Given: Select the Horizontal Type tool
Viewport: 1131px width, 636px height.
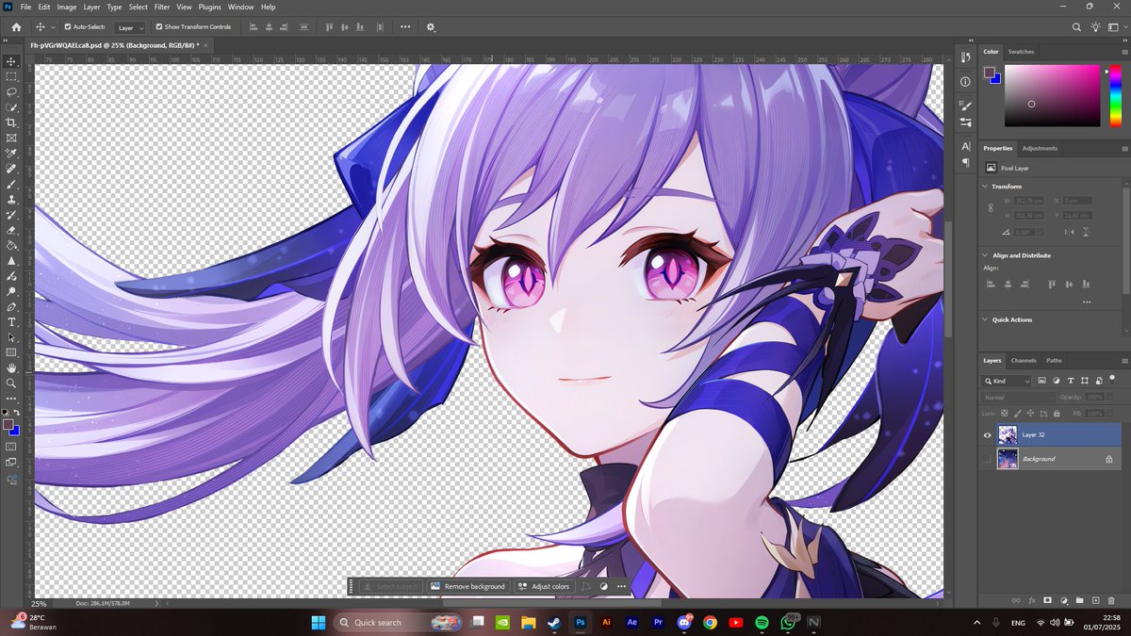Looking at the screenshot, I should click(x=11, y=322).
